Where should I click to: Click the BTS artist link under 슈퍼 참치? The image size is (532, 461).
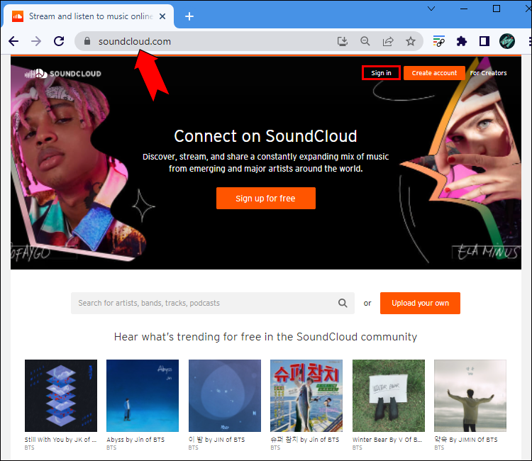click(x=275, y=448)
